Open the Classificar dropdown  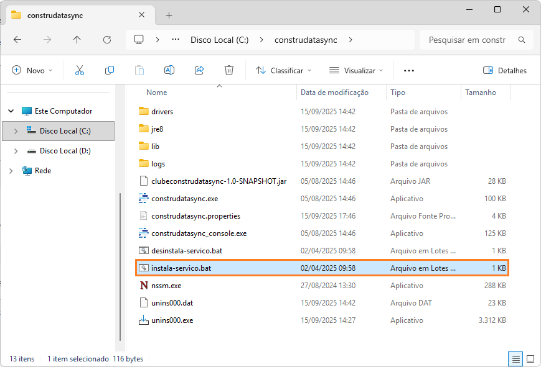tap(284, 71)
